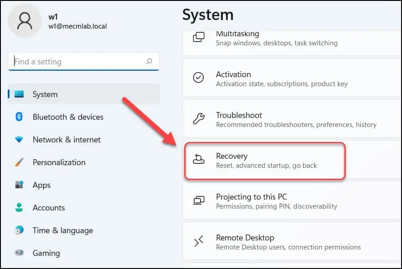This screenshot has height=269, width=402.
Task: Click the Troubleshoot wrench icon
Action: (x=199, y=118)
